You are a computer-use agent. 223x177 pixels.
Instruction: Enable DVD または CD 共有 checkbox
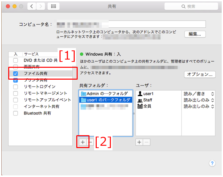click(x=15, y=61)
